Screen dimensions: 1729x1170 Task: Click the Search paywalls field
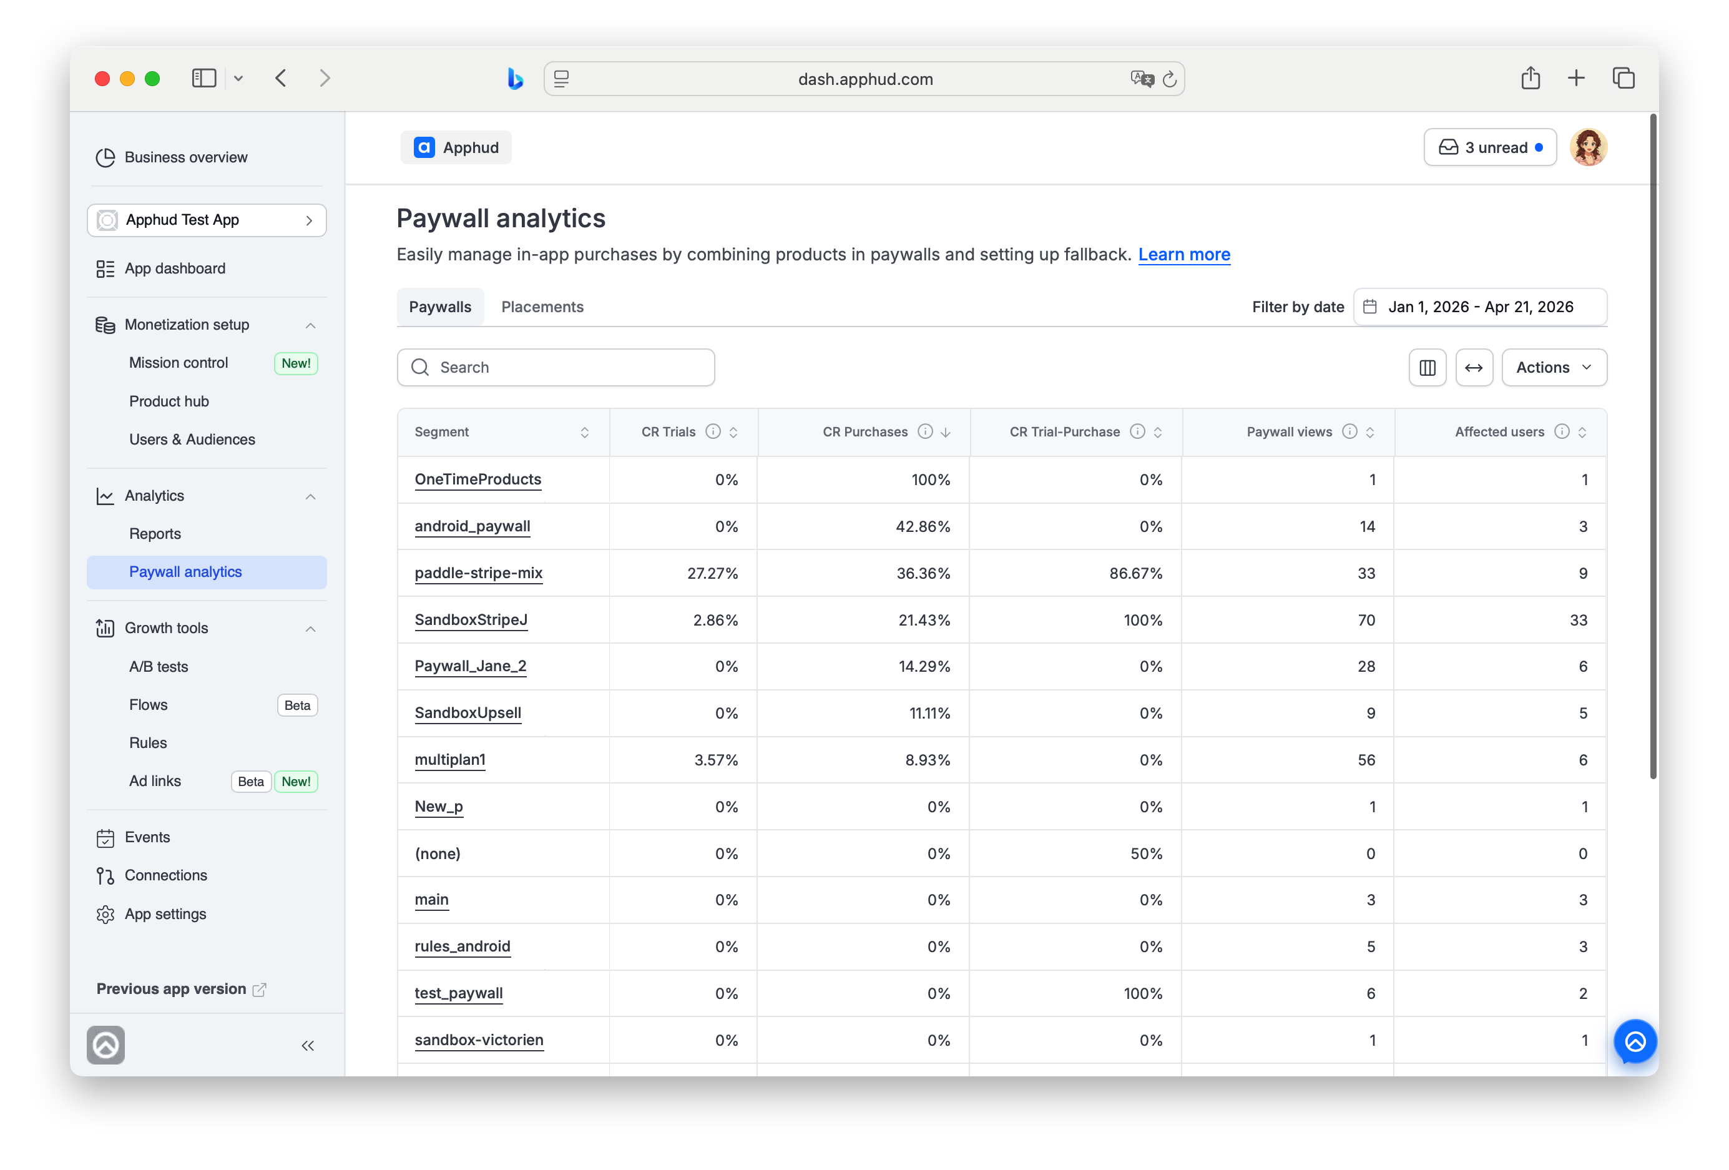pyautogui.click(x=556, y=368)
